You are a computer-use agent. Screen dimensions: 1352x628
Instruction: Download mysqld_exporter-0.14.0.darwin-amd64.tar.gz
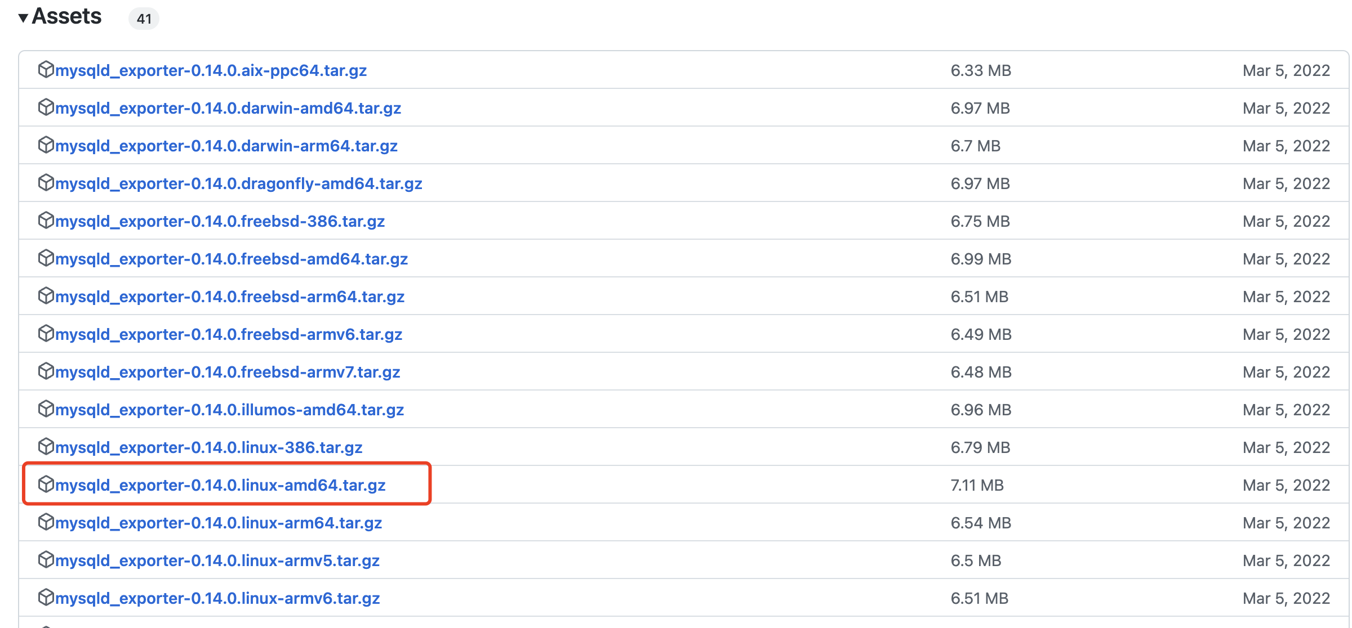(228, 109)
